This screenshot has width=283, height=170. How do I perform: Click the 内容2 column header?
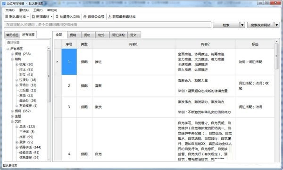point(205,44)
